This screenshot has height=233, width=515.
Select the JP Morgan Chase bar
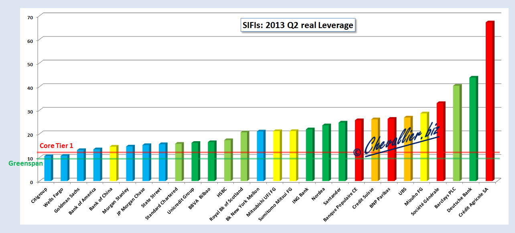click(147, 162)
